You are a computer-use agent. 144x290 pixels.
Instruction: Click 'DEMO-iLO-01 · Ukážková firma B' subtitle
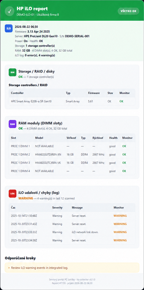tap(38, 15)
